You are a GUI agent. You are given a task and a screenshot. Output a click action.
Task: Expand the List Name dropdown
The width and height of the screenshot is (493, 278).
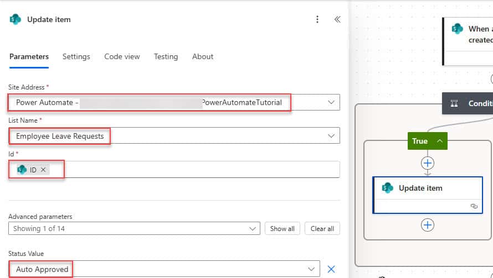[x=331, y=136]
